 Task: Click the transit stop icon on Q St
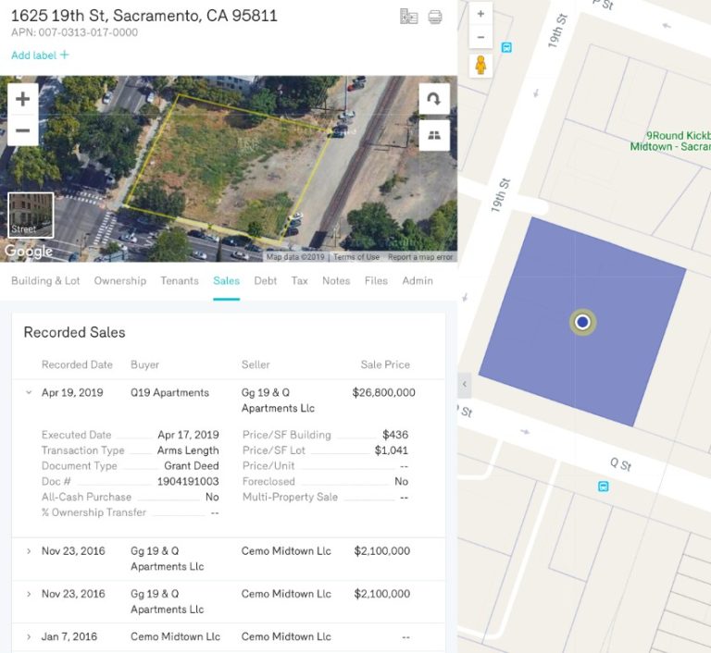(603, 487)
